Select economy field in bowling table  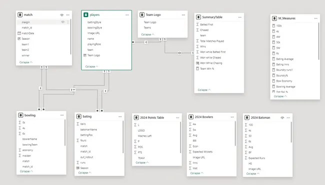click(x=27, y=150)
